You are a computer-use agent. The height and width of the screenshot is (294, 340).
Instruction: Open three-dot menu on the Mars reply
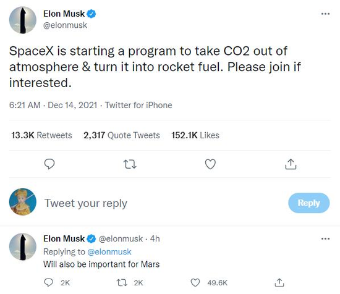coord(325,239)
